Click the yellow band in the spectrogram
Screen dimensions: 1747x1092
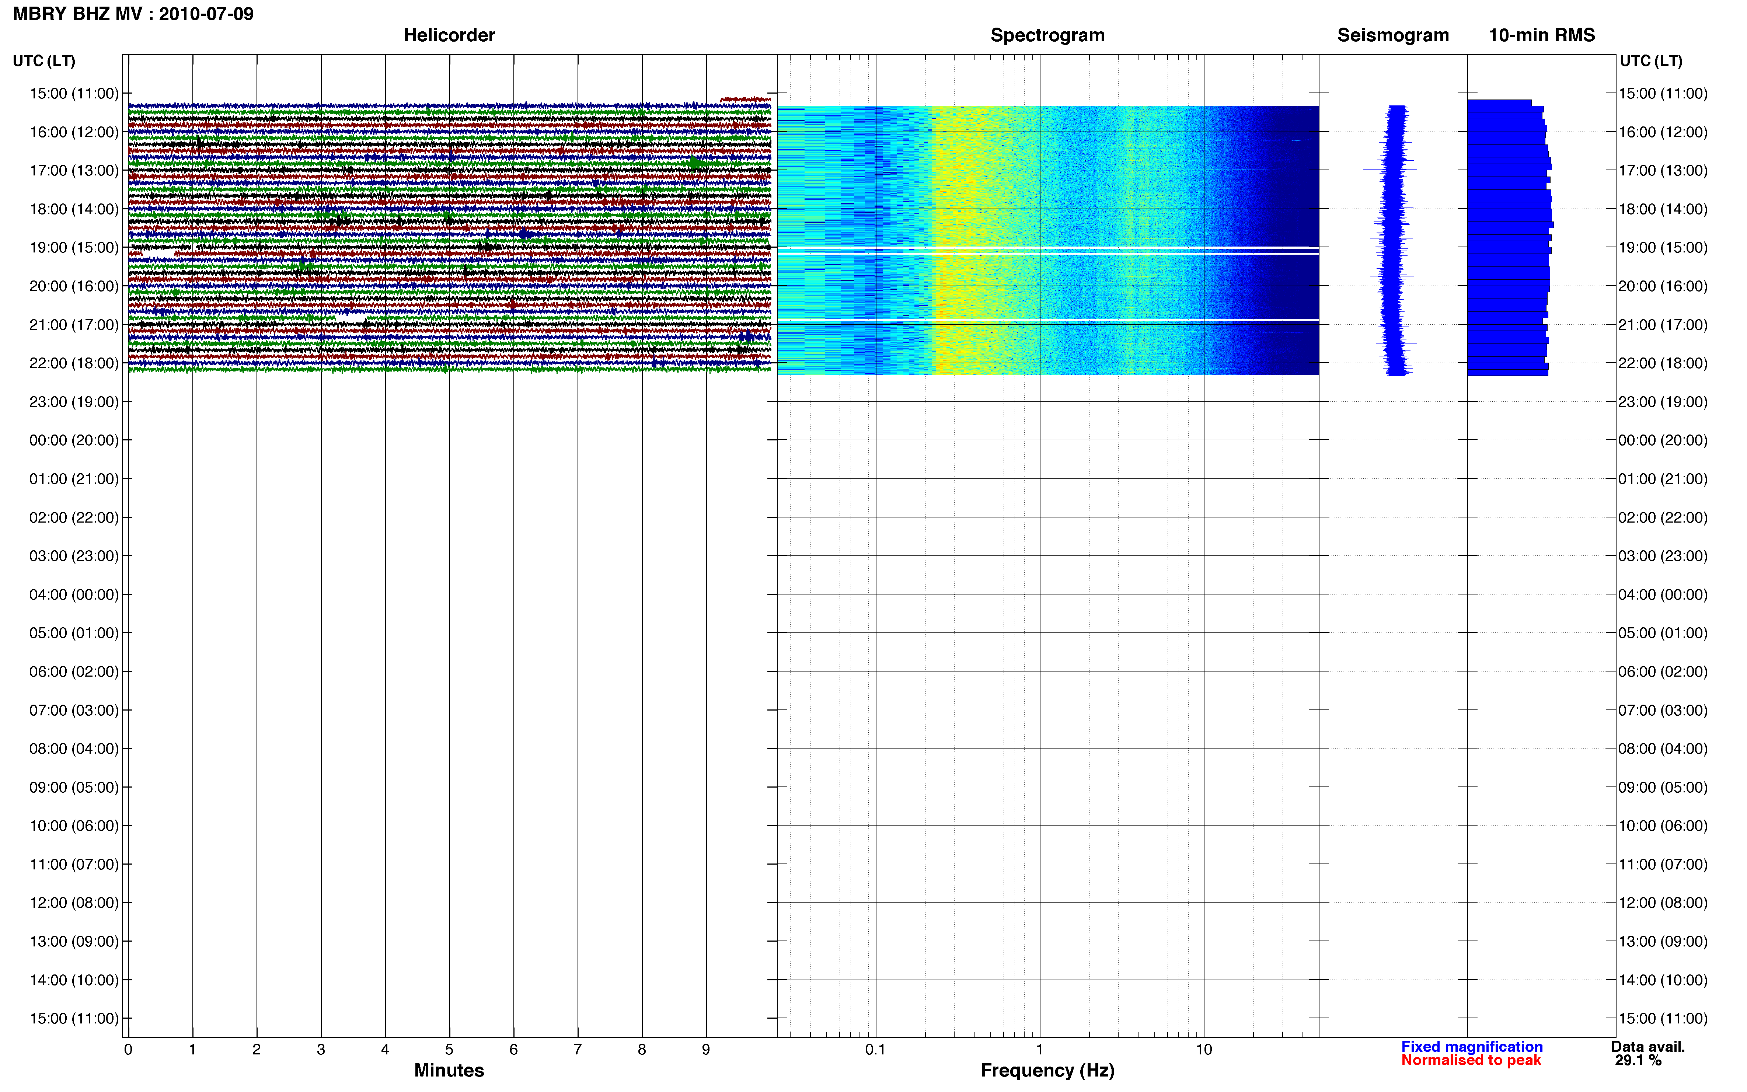tap(972, 241)
